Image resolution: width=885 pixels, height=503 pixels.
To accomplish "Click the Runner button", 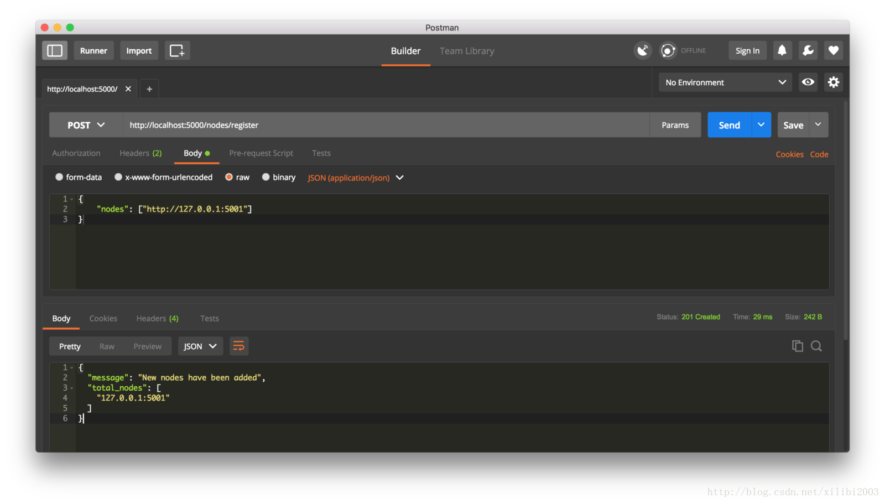I will (93, 50).
